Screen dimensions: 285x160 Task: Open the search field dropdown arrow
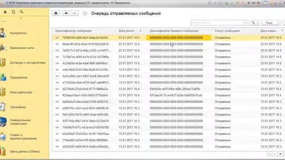point(246,23)
